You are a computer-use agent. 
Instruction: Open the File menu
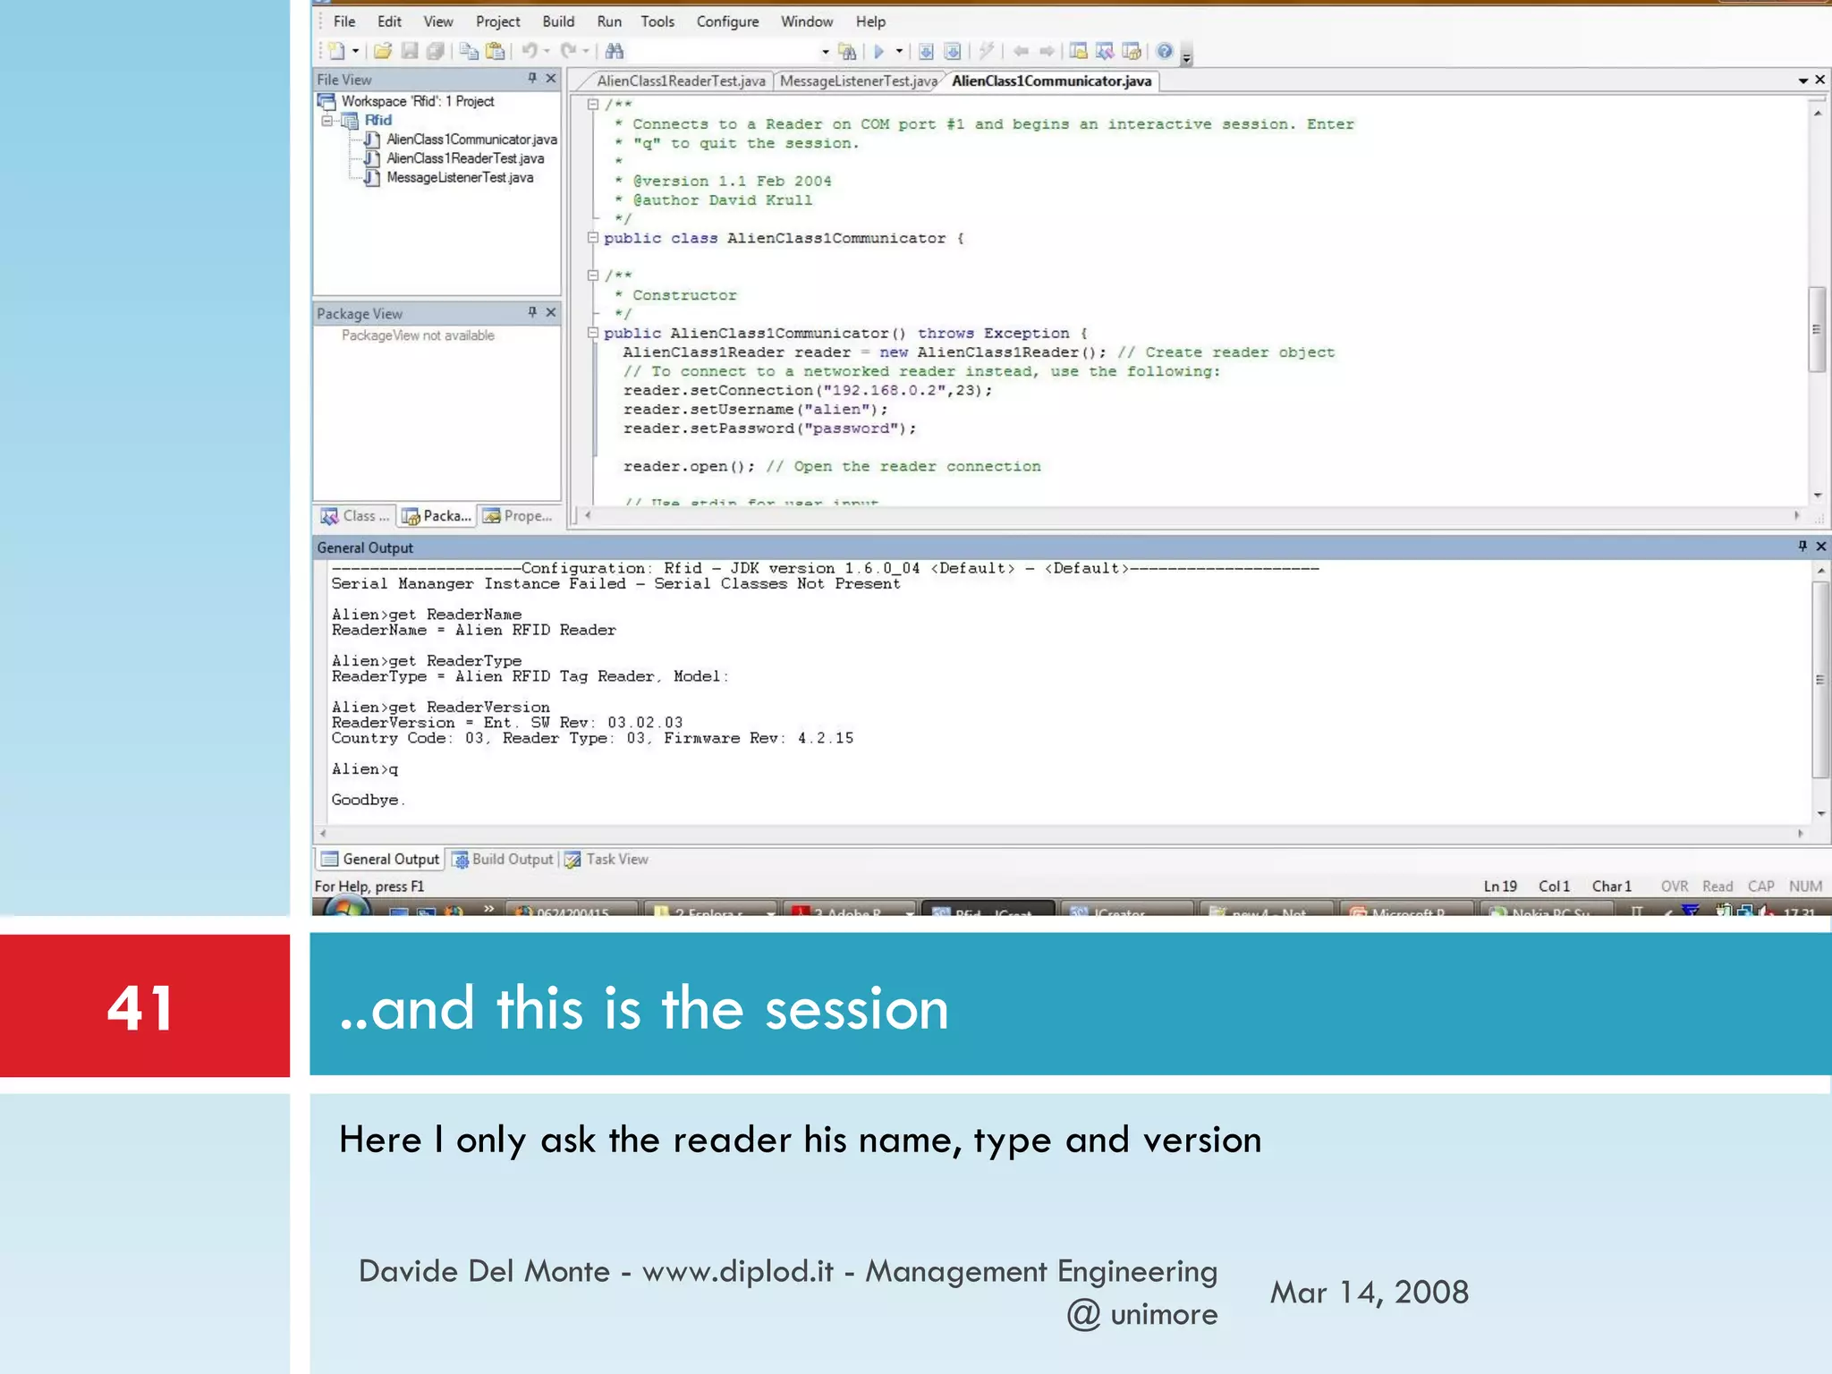coord(344,21)
